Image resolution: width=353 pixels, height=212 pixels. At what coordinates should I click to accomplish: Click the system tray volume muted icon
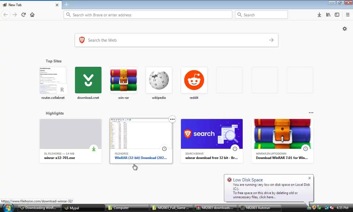point(332,208)
